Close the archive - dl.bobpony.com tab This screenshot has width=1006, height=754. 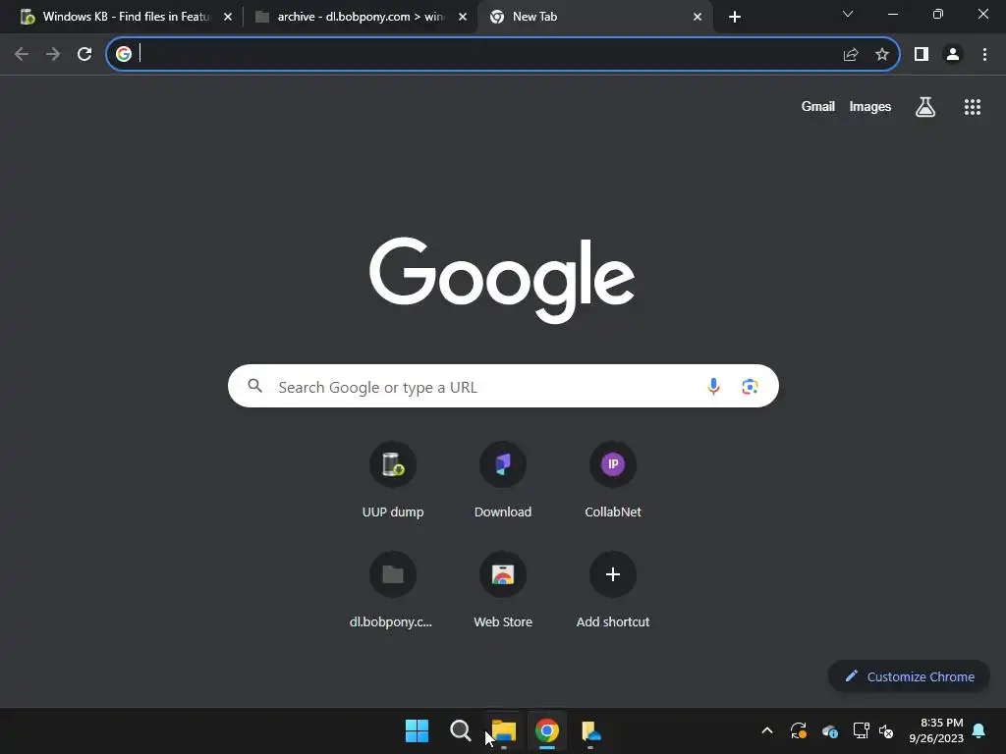[463, 17]
